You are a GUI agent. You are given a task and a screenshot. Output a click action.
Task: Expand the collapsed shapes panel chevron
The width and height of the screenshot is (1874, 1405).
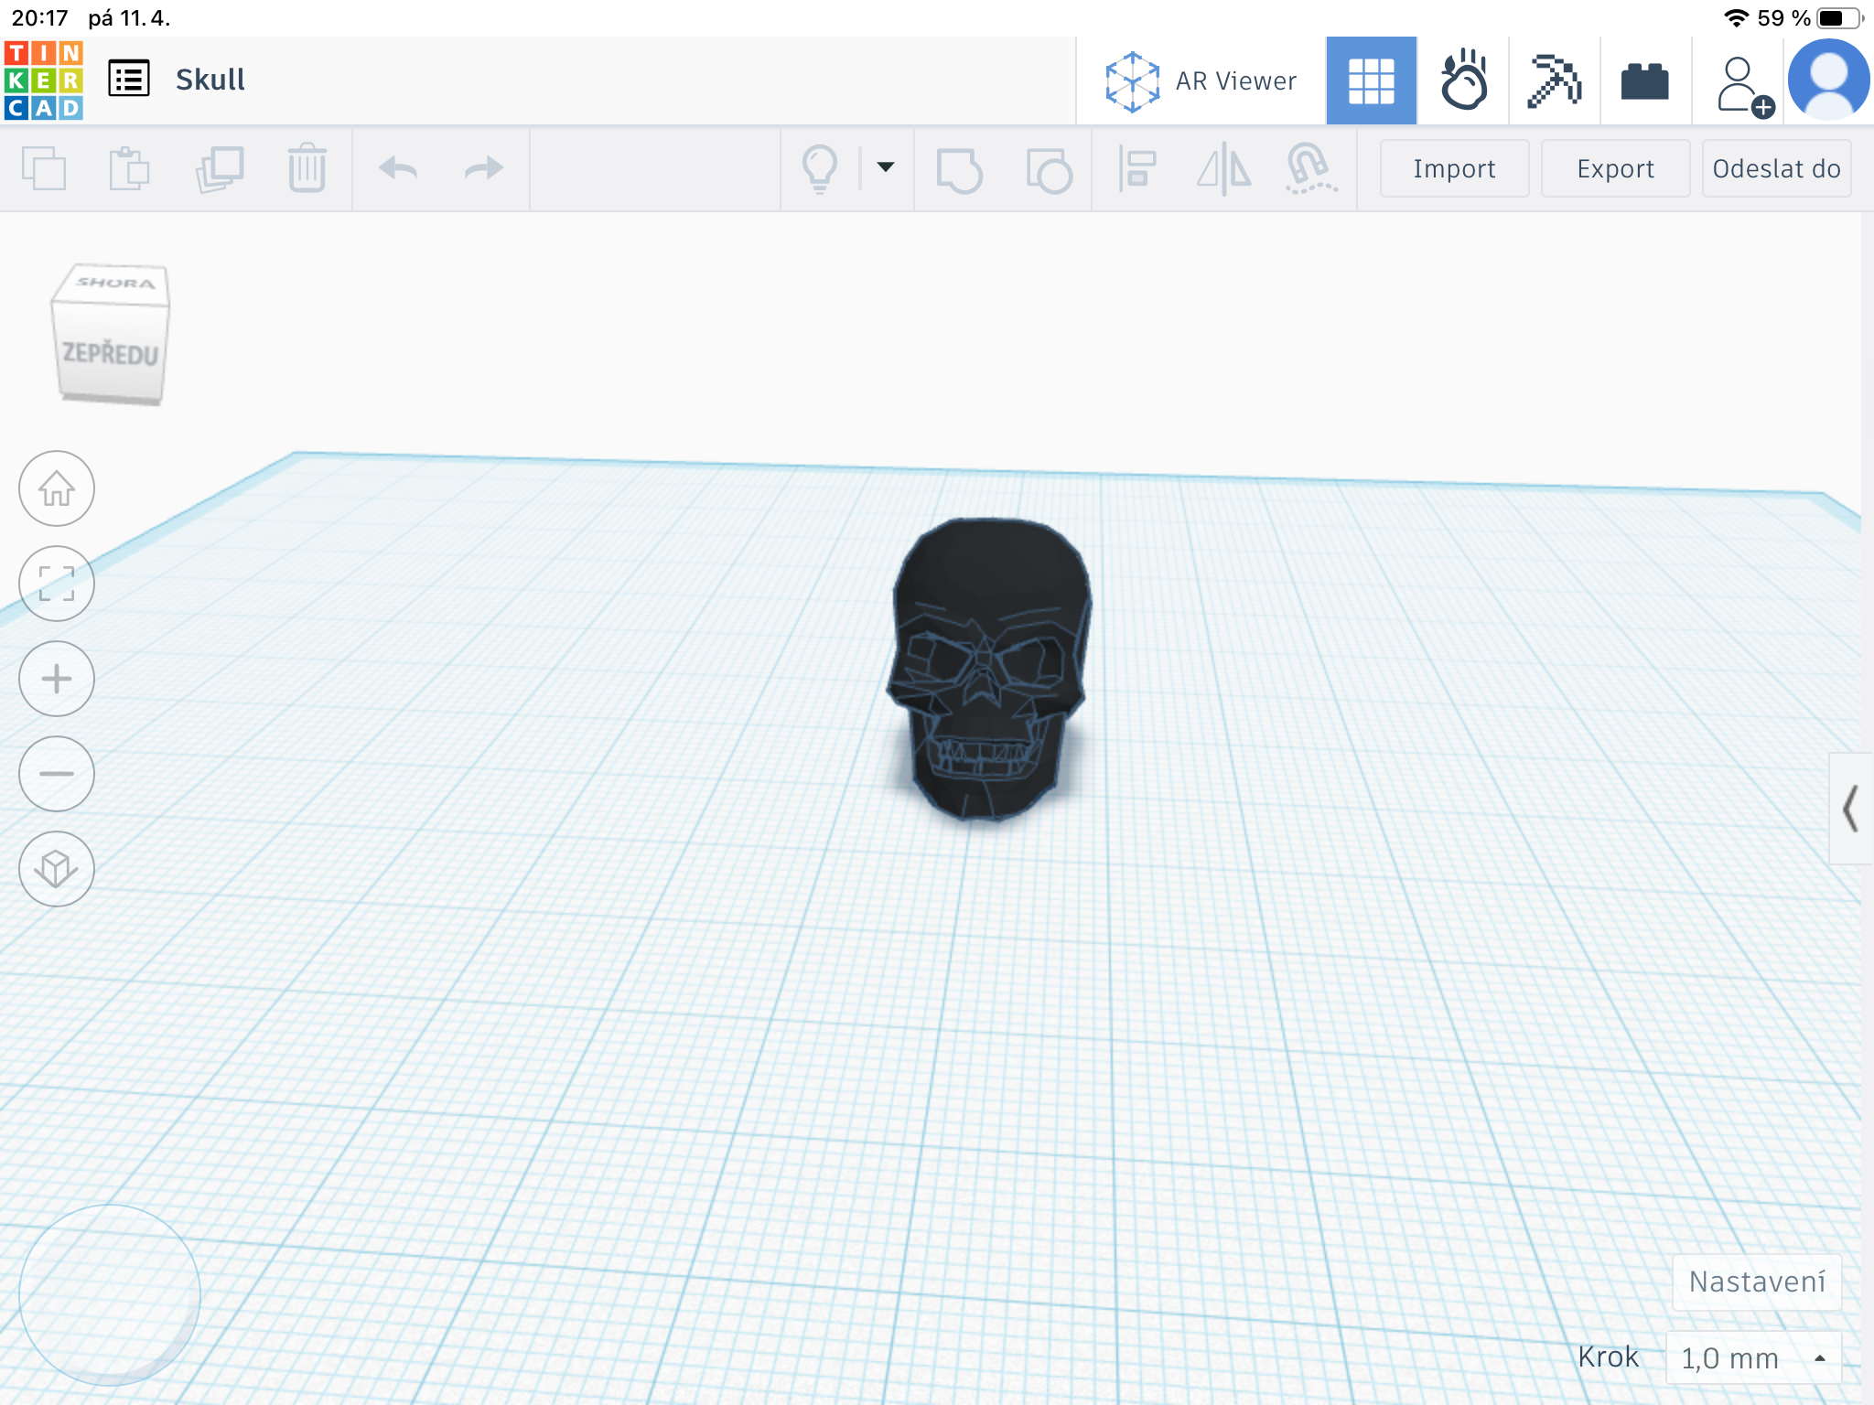pyautogui.click(x=1850, y=809)
